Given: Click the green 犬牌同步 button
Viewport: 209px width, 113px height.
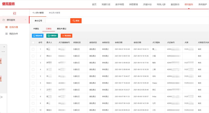Looking at the screenshot, I should coord(52,36).
